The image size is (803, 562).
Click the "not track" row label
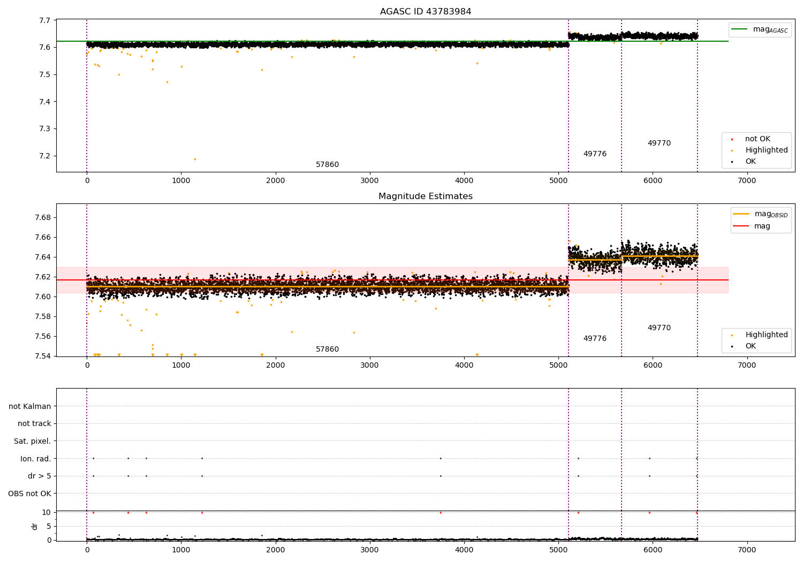(34, 424)
